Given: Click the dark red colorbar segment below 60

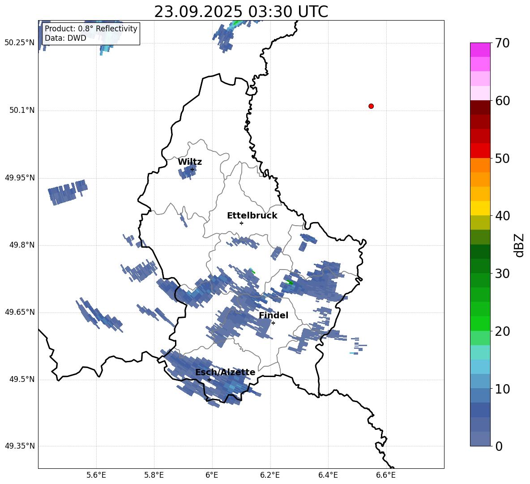Looking at the screenshot, I should click(480, 107).
